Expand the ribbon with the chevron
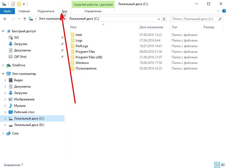The height and width of the screenshot is (168, 227). [218, 11]
